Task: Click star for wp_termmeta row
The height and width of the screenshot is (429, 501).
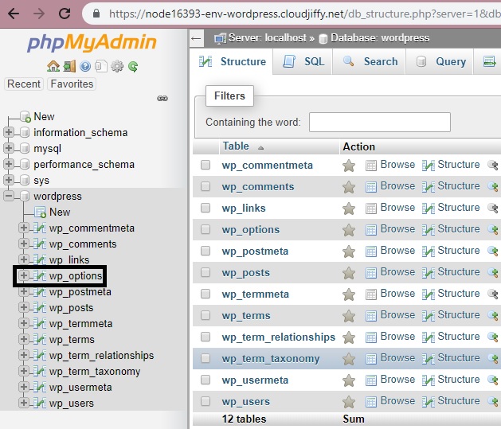Action: [349, 294]
